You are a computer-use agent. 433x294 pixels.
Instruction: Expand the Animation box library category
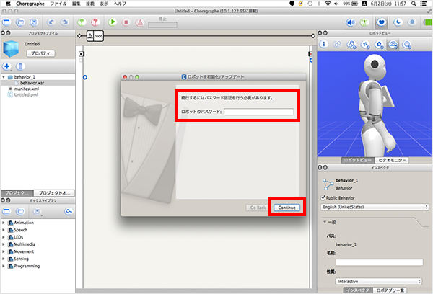click(x=4, y=223)
